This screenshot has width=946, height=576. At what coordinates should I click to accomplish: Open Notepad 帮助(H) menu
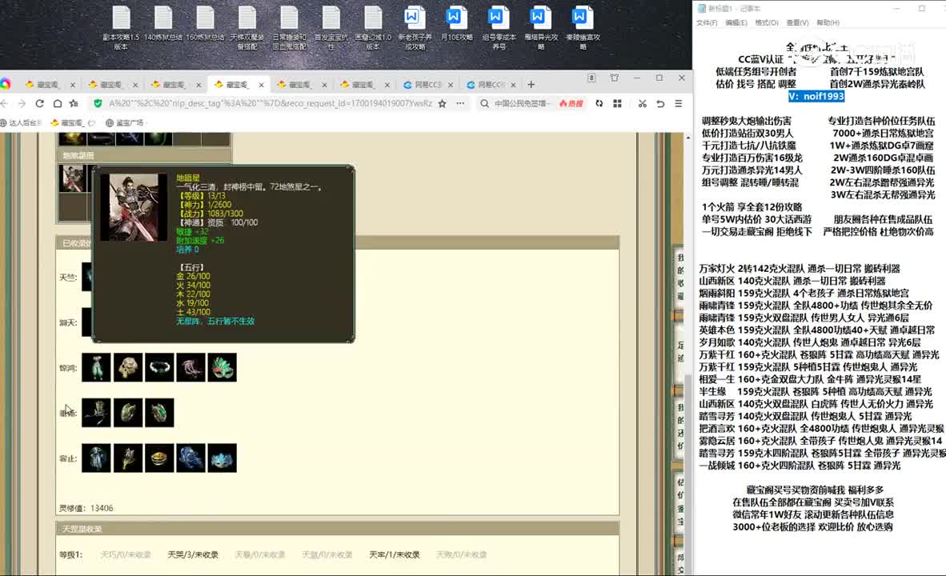828,22
